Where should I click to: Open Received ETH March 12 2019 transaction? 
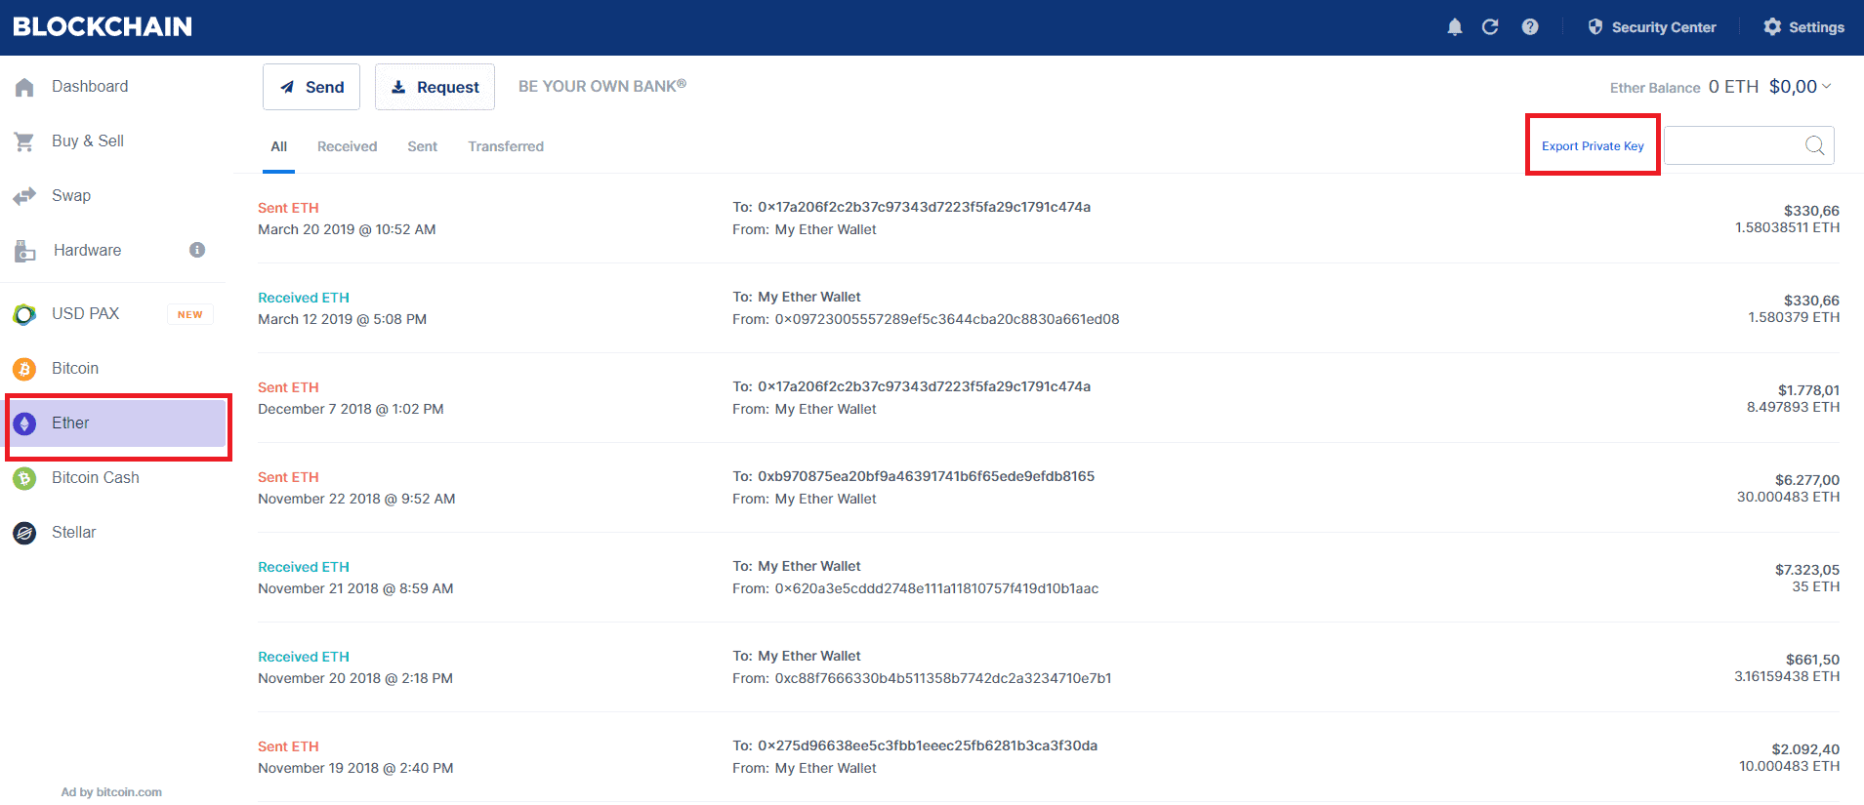tap(1049, 308)
